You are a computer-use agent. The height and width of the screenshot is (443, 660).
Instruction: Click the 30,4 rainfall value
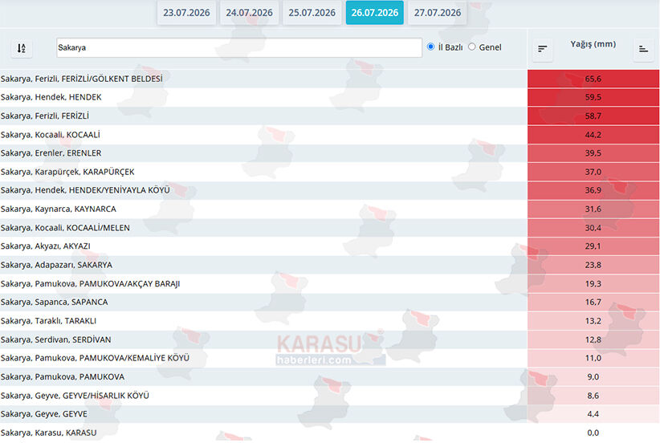coord(593,228)
